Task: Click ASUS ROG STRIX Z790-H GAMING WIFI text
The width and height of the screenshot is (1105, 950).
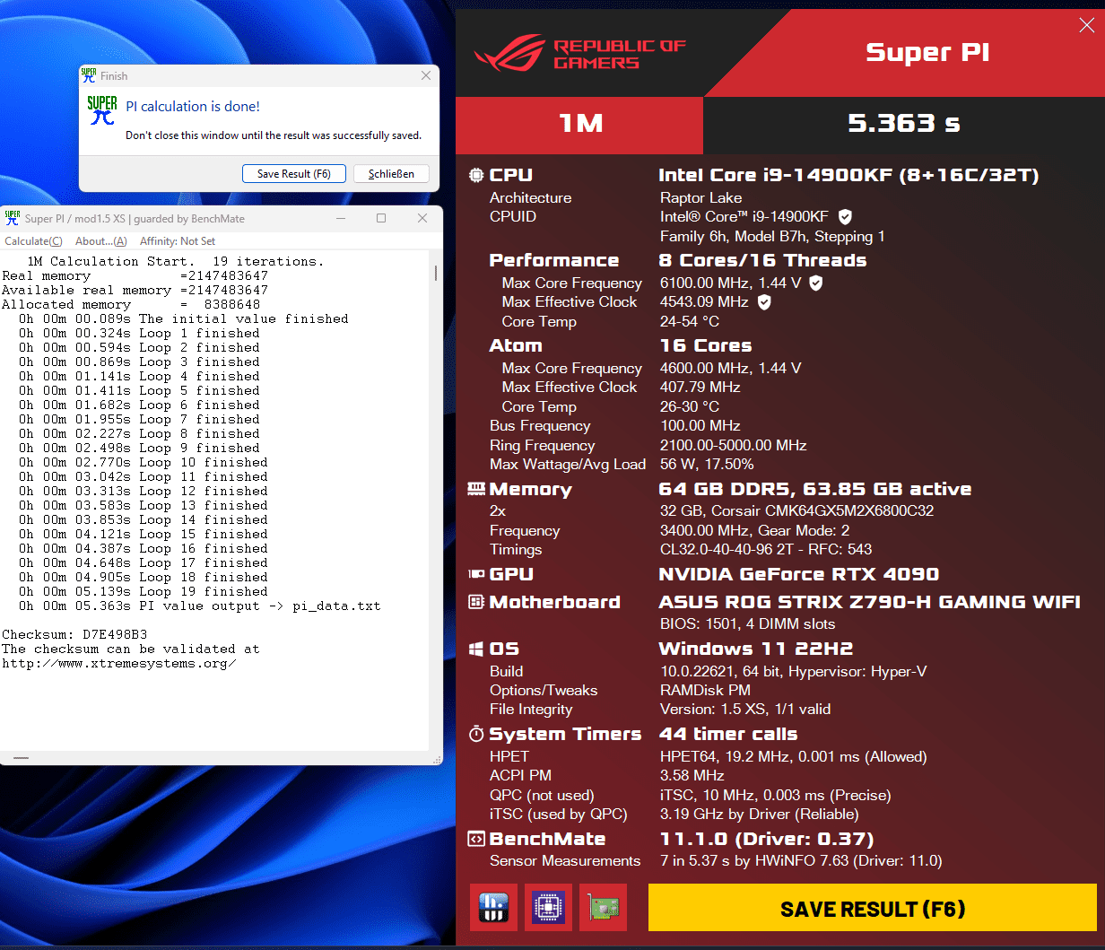Action: pyautogui.click(x=869, y=602)
